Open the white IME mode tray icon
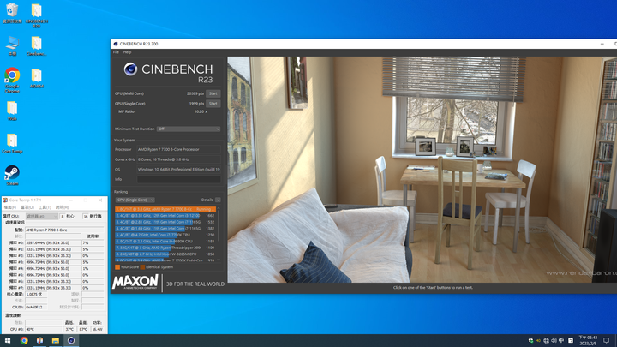The image size is (617, 347). (571, 341)
